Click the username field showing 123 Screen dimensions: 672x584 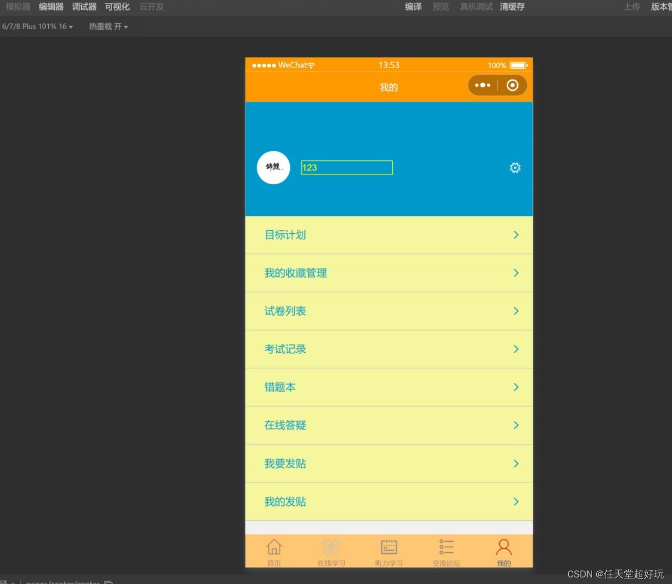pos(347,168)
